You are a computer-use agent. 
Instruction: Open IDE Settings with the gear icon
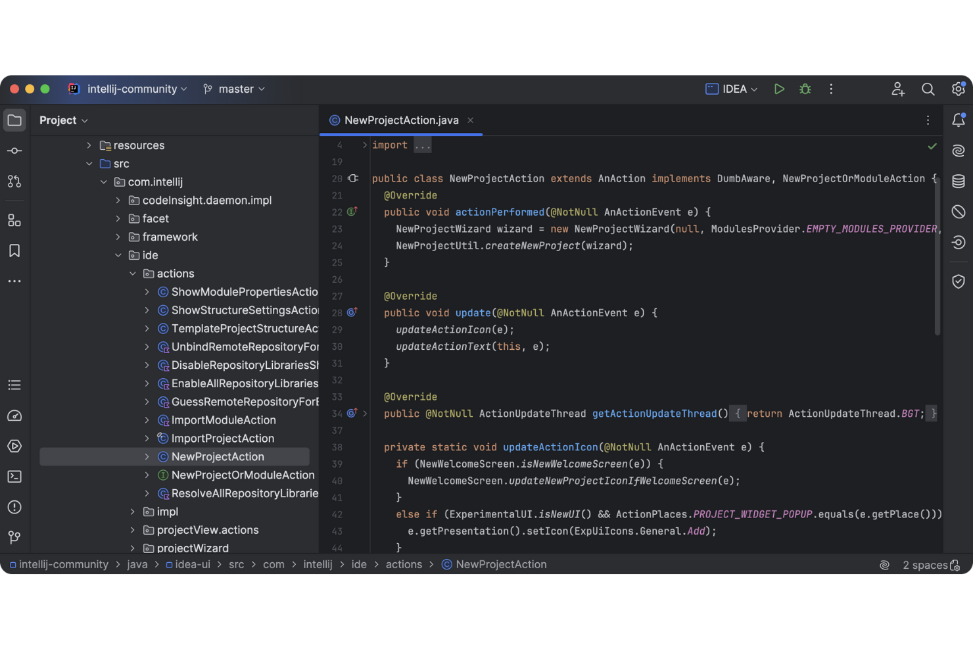958,89
